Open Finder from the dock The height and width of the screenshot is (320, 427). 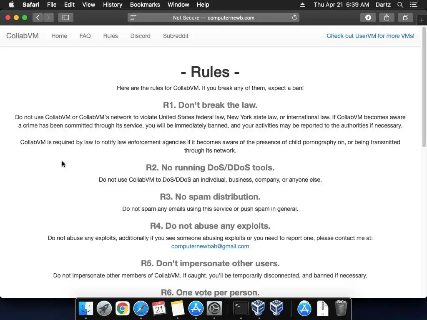[x=86, y=309]
